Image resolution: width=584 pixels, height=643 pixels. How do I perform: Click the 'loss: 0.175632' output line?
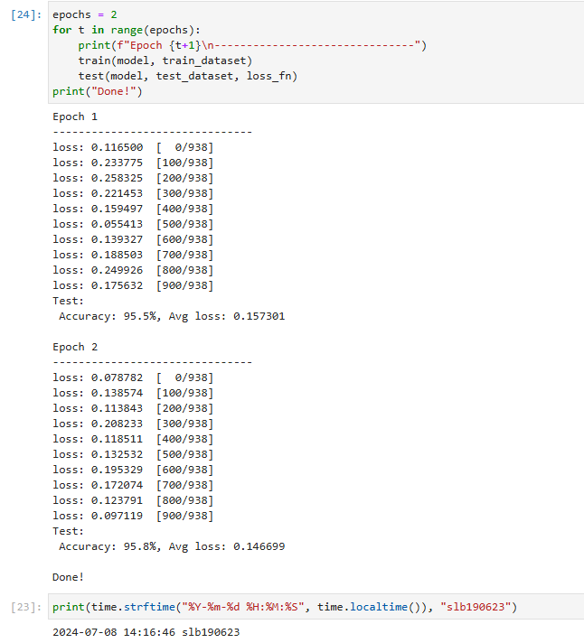point(133,285)
